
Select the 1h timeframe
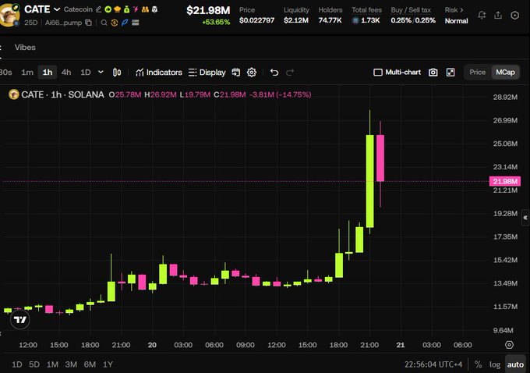48,72
